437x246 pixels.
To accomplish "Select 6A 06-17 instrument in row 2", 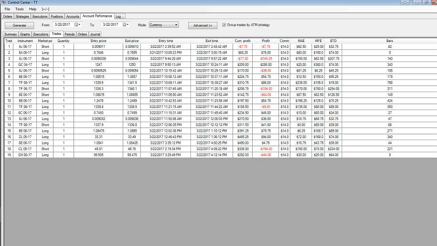I will (25, 53).
